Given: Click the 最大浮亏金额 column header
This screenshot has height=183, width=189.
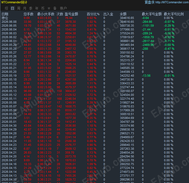Looking at the screenshot, I should pos(152,14).
